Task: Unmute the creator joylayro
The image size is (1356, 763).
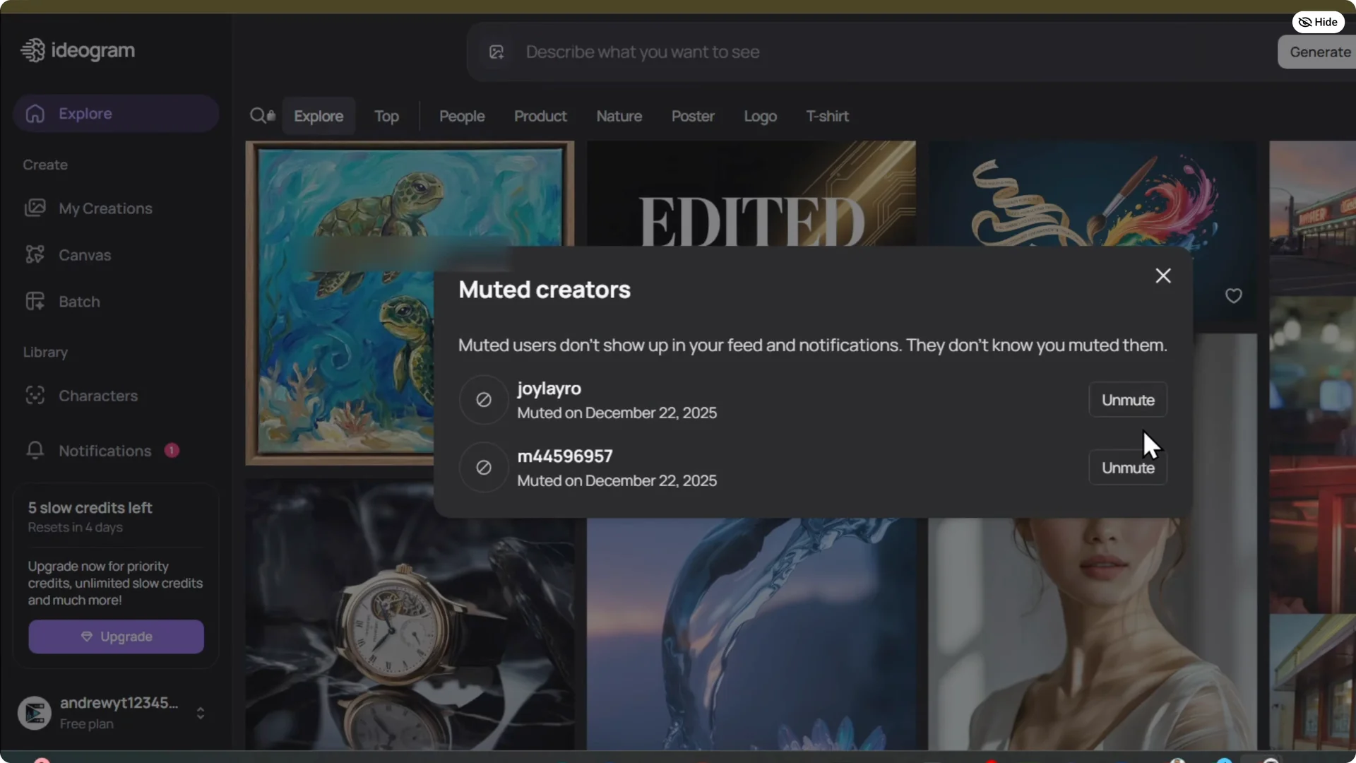Action: 1127,399
